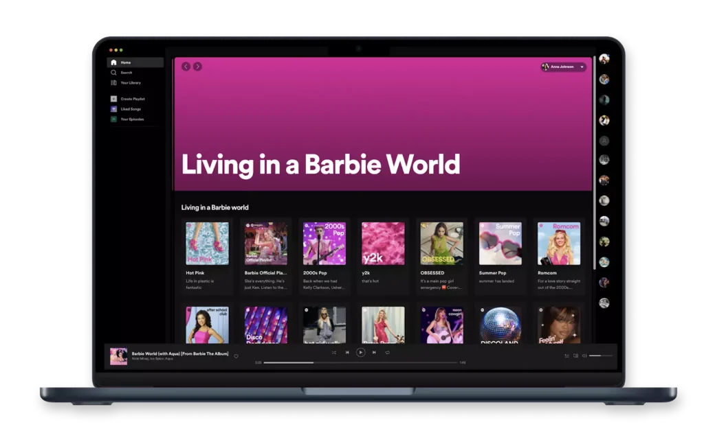Open Search from the sidebar
Screen dimensions: 704x444
pos(113,72)
